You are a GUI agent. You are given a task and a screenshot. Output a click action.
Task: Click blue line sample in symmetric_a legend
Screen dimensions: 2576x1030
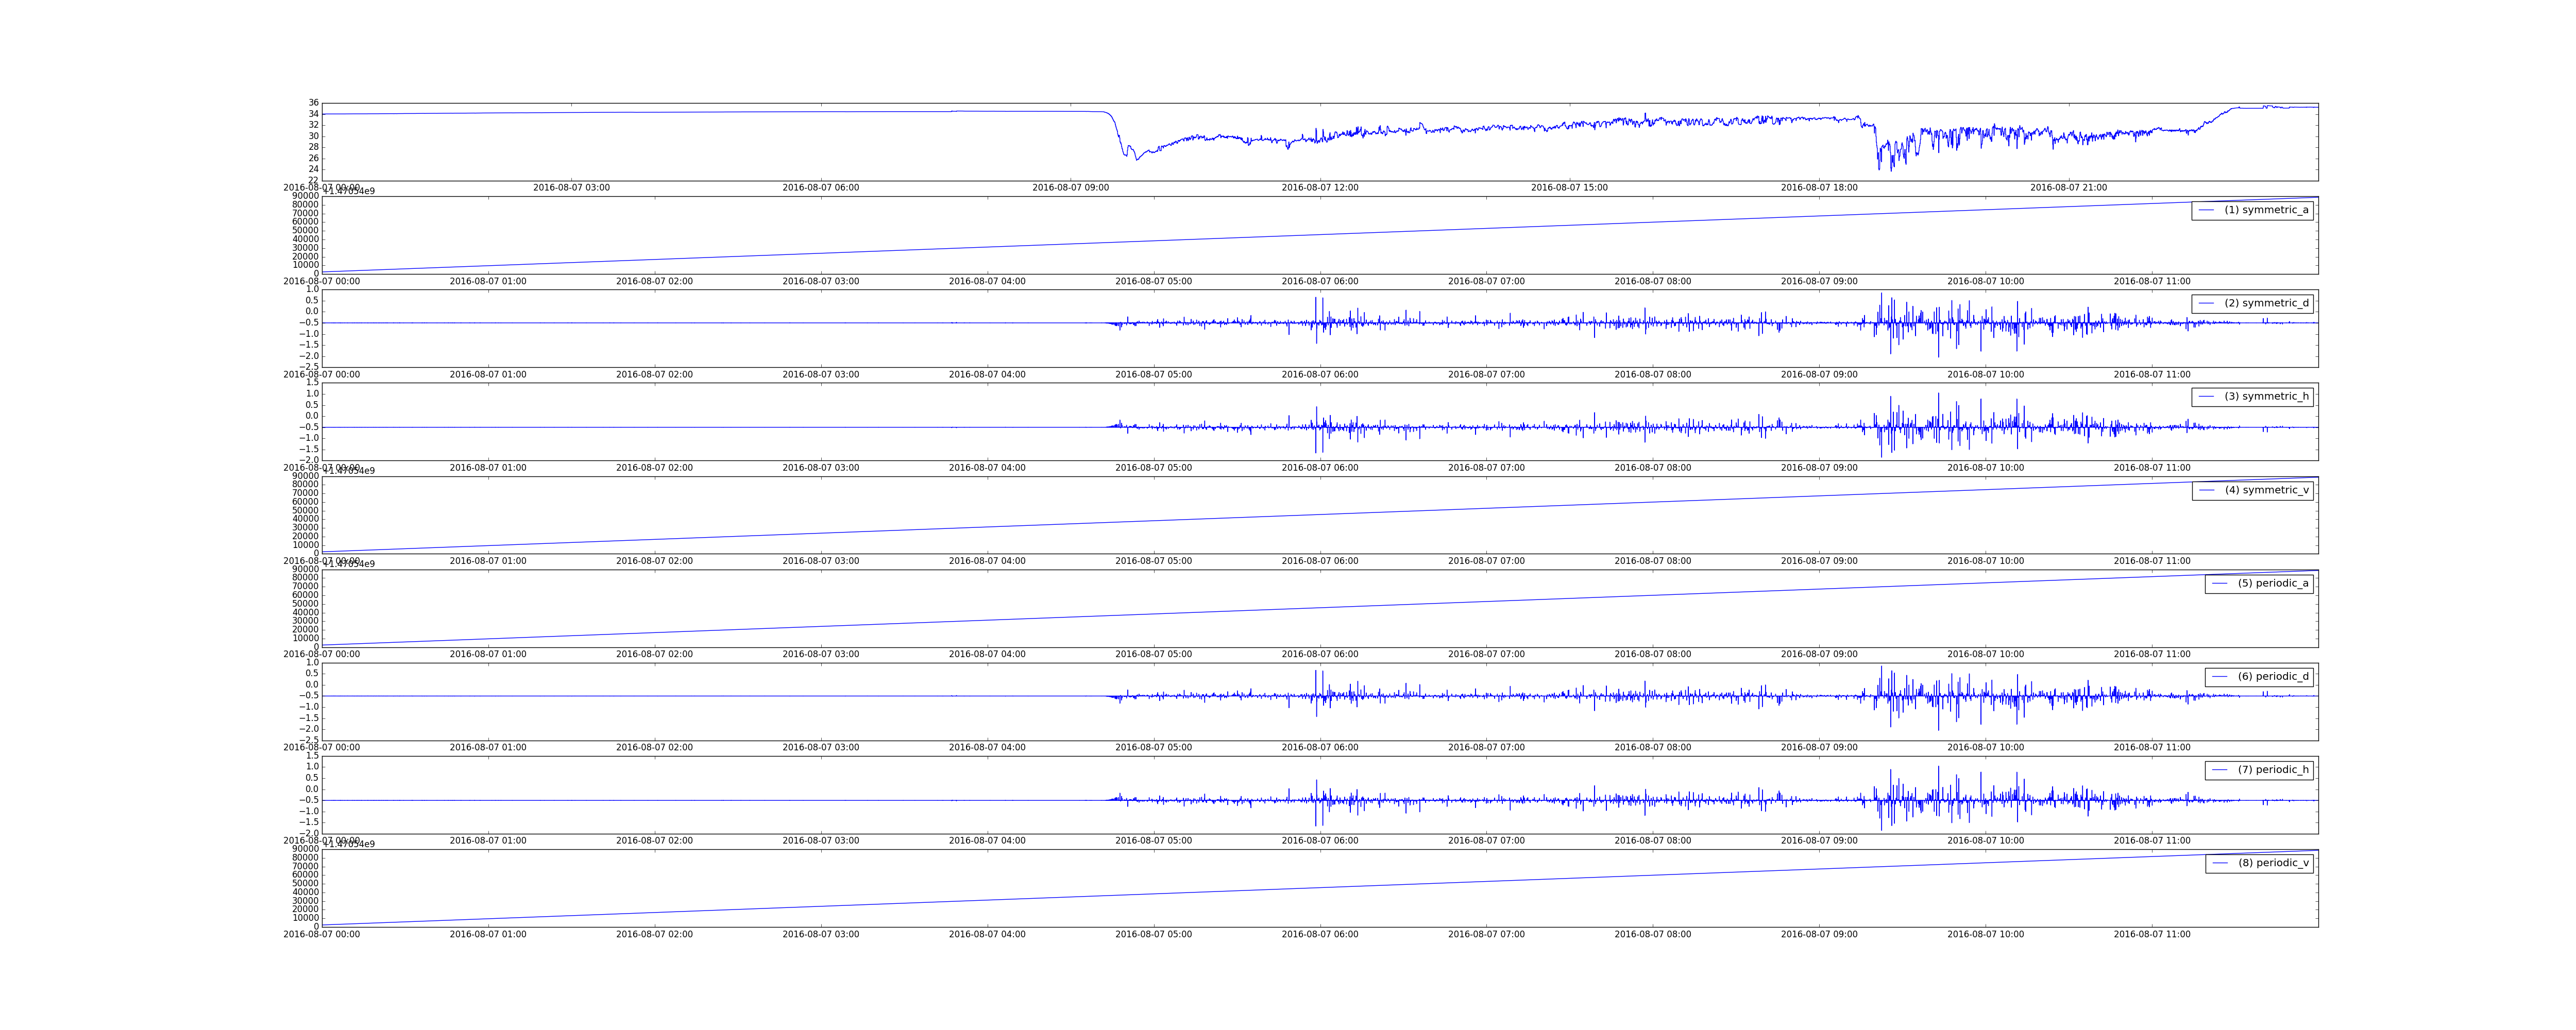(2206, 210)
